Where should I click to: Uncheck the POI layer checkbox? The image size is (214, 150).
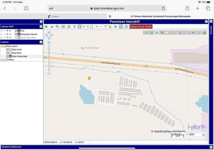(x=19, y=31)
